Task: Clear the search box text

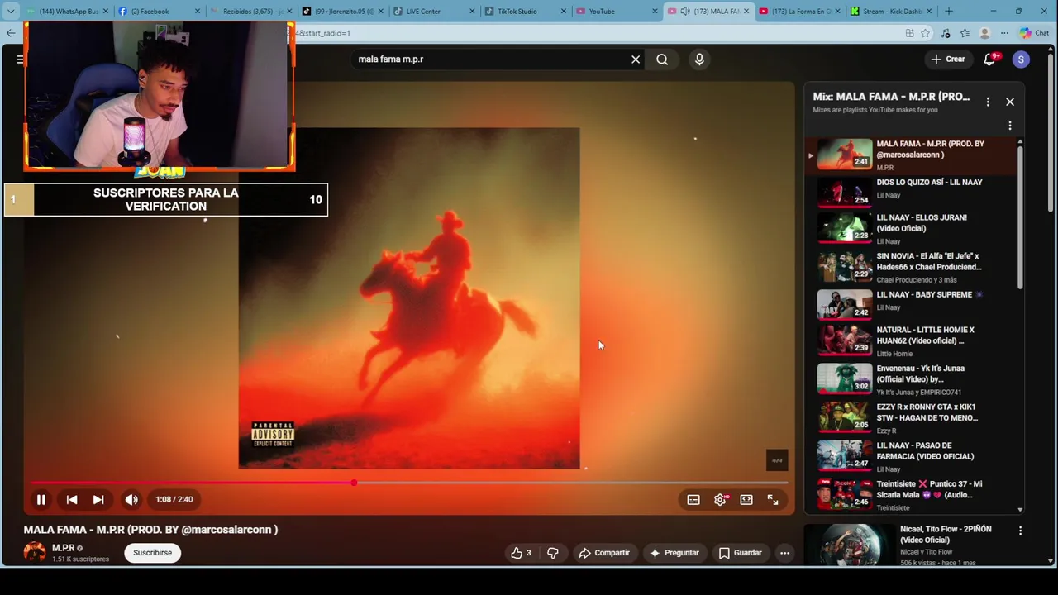Action: tap(636, 59)
